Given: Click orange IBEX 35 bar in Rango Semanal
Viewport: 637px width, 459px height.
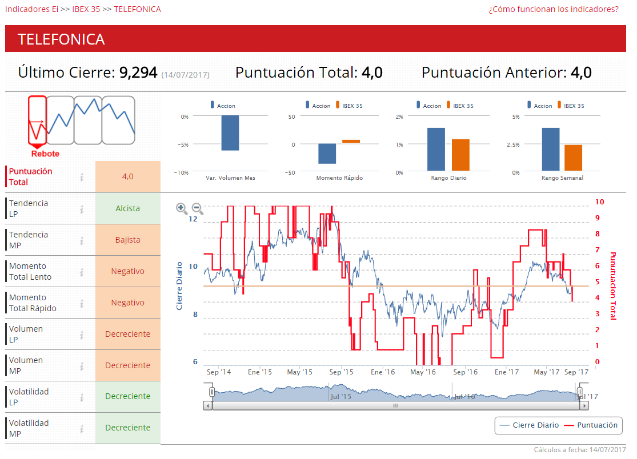Looking at the screenshot, I should (x=573, y=158).
